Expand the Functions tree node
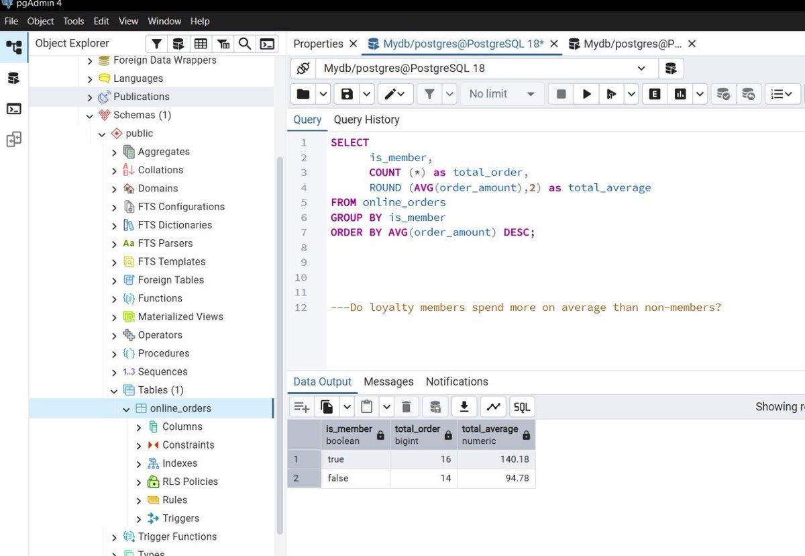Viewport: 805px width, 556px height. (115, 299)
